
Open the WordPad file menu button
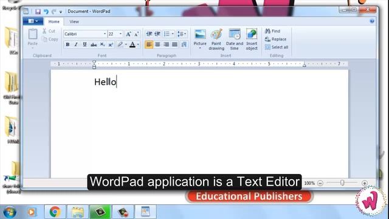[33, 21]
